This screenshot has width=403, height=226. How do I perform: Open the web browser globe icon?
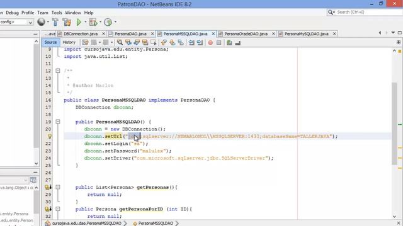pyautogui.click(x=41, y=22)
